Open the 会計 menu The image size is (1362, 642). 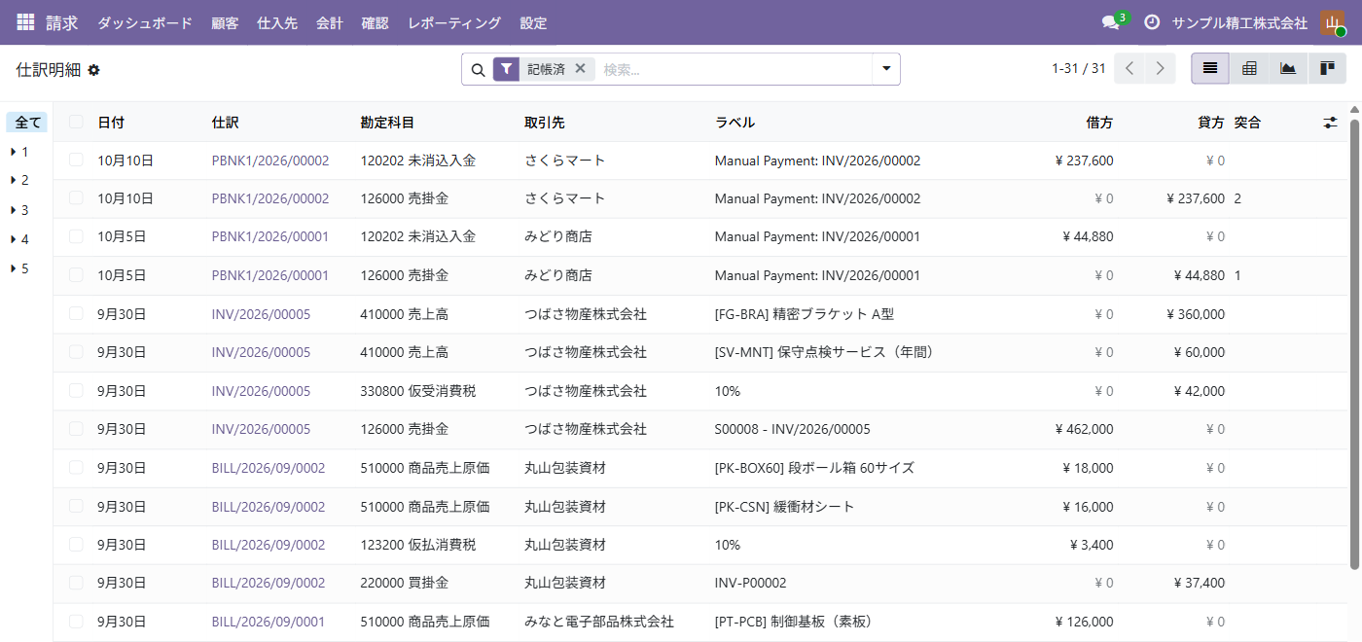tap(330, 22)
